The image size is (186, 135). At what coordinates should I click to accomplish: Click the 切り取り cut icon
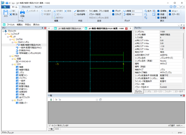point(54,11)
